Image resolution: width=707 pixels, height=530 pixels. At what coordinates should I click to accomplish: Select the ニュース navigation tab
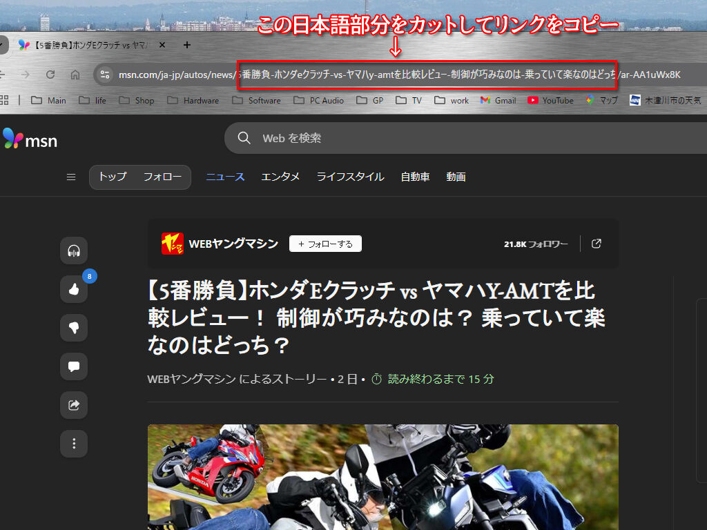pos(225,177)
